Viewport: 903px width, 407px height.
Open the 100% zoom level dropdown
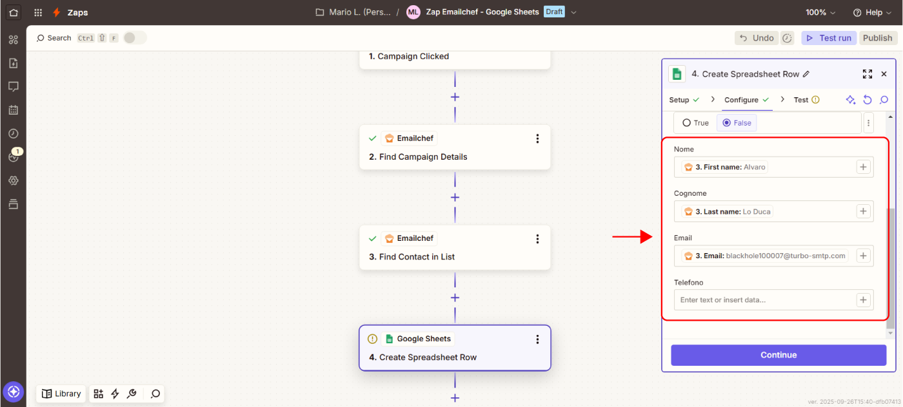coord(820,12)
